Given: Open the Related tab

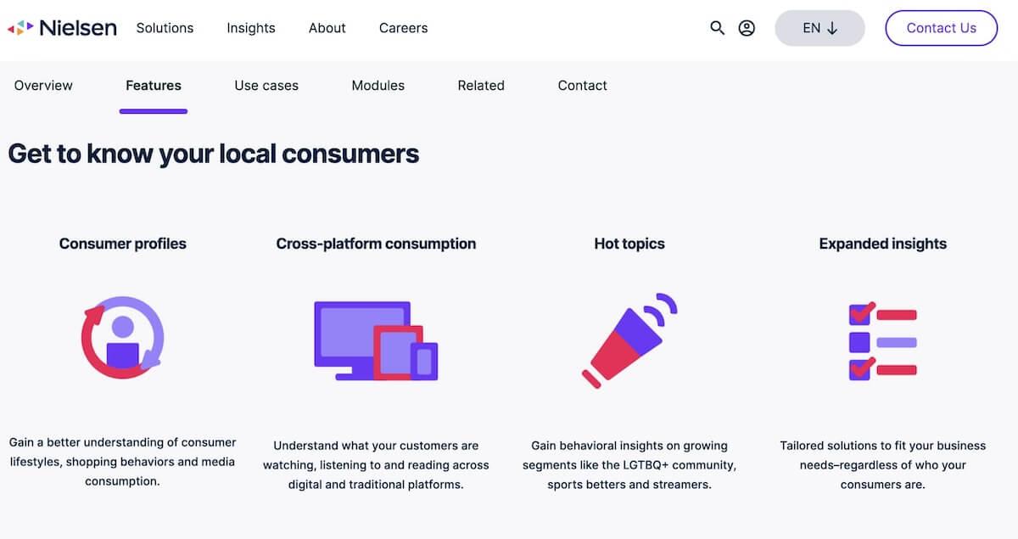Looking at the screenshot, I should click(481, 86).
